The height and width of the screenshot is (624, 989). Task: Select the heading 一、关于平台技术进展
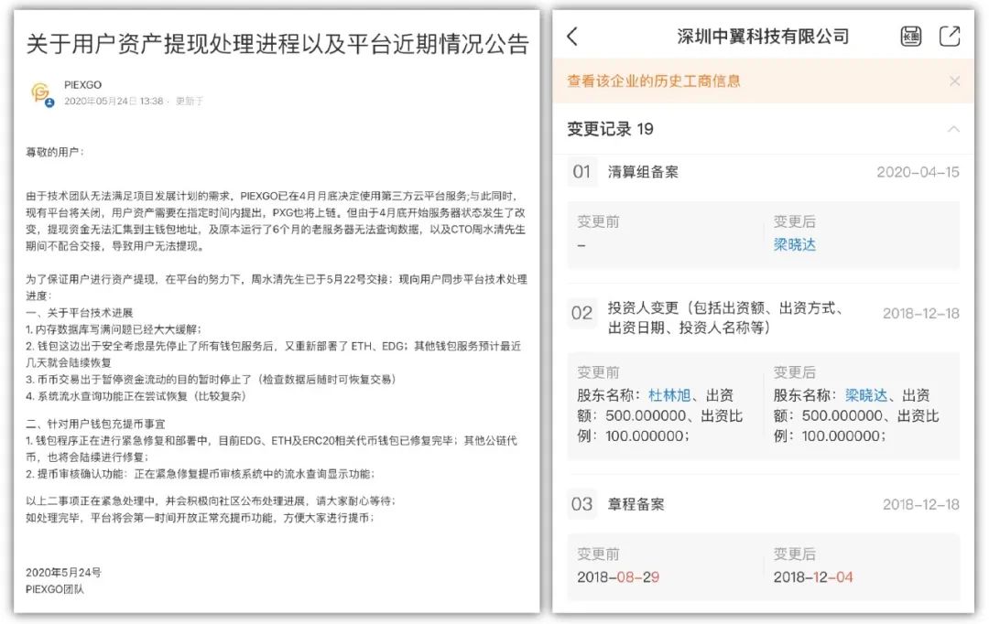[80, 313]
